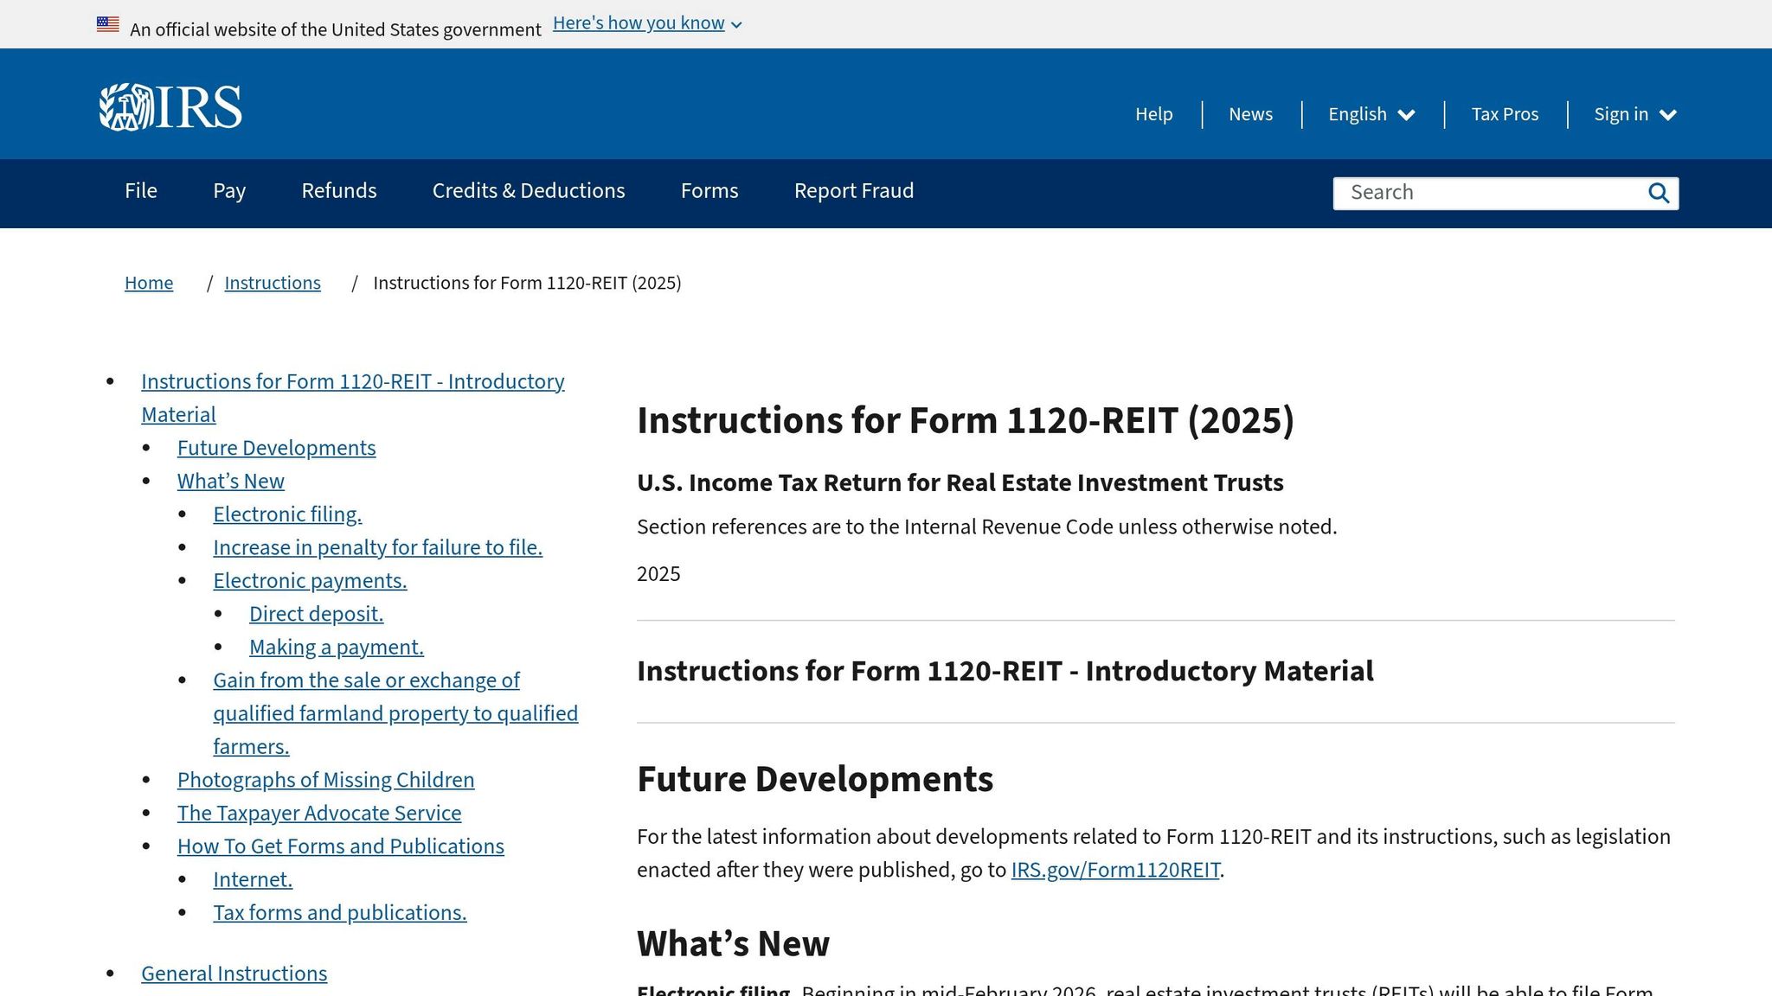This screenshot has height=996, width=1772.
Task: Click the IRS logo
Action: 170,107
